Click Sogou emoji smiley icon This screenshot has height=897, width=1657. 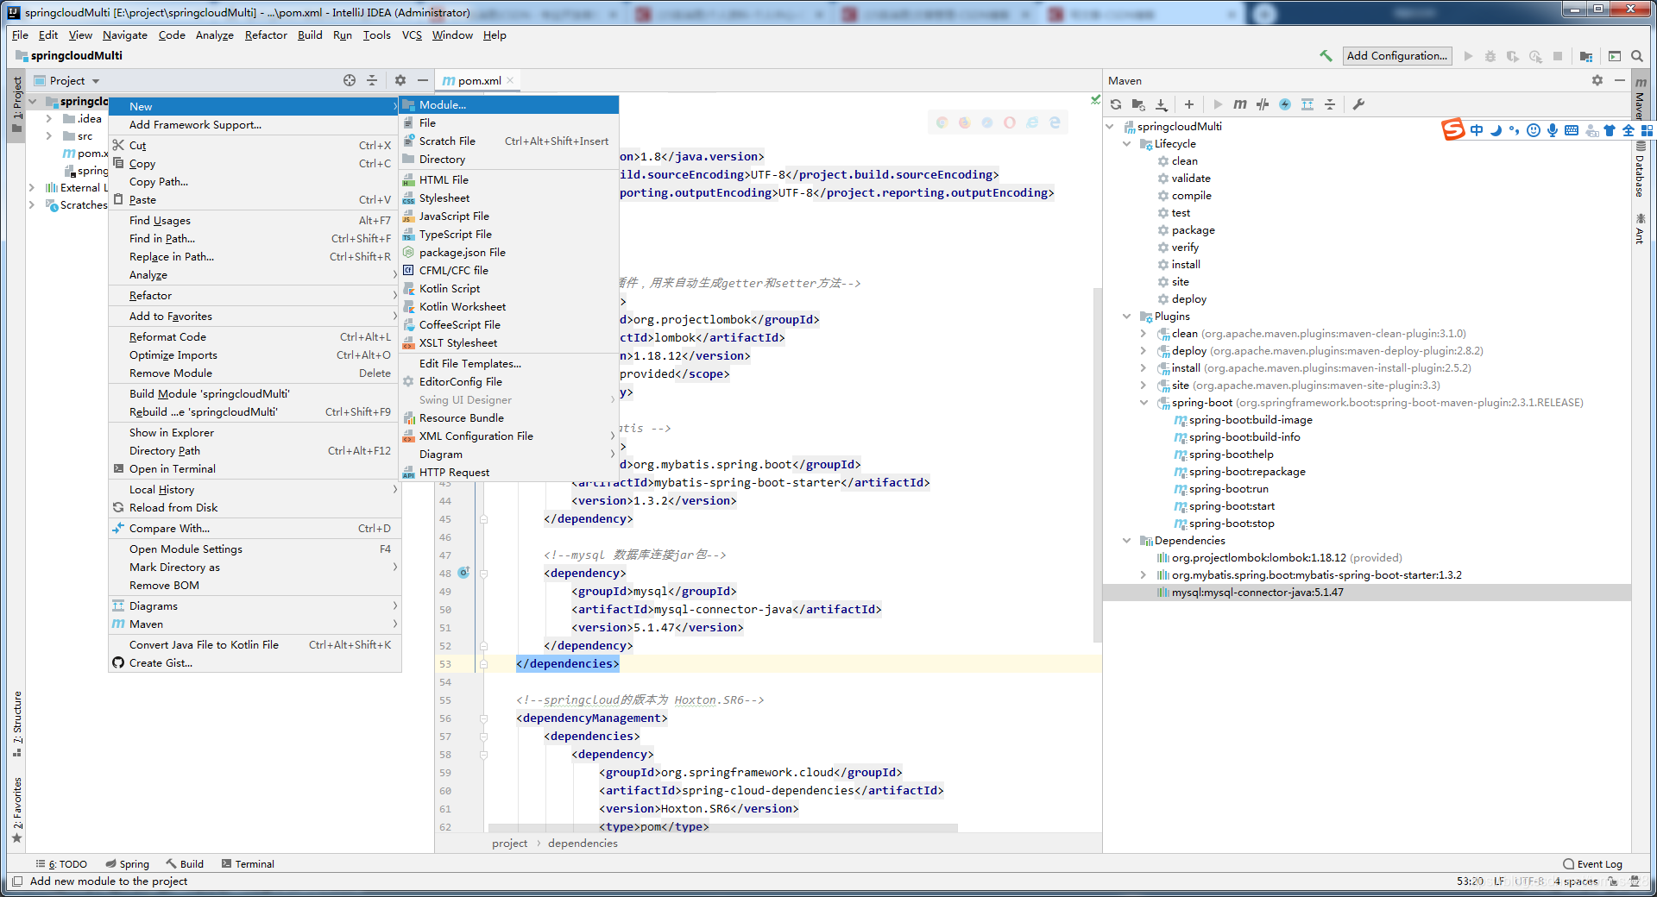pos(1534,130)
